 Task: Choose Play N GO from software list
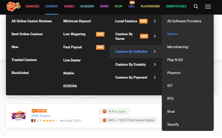[x=175, y=60]
